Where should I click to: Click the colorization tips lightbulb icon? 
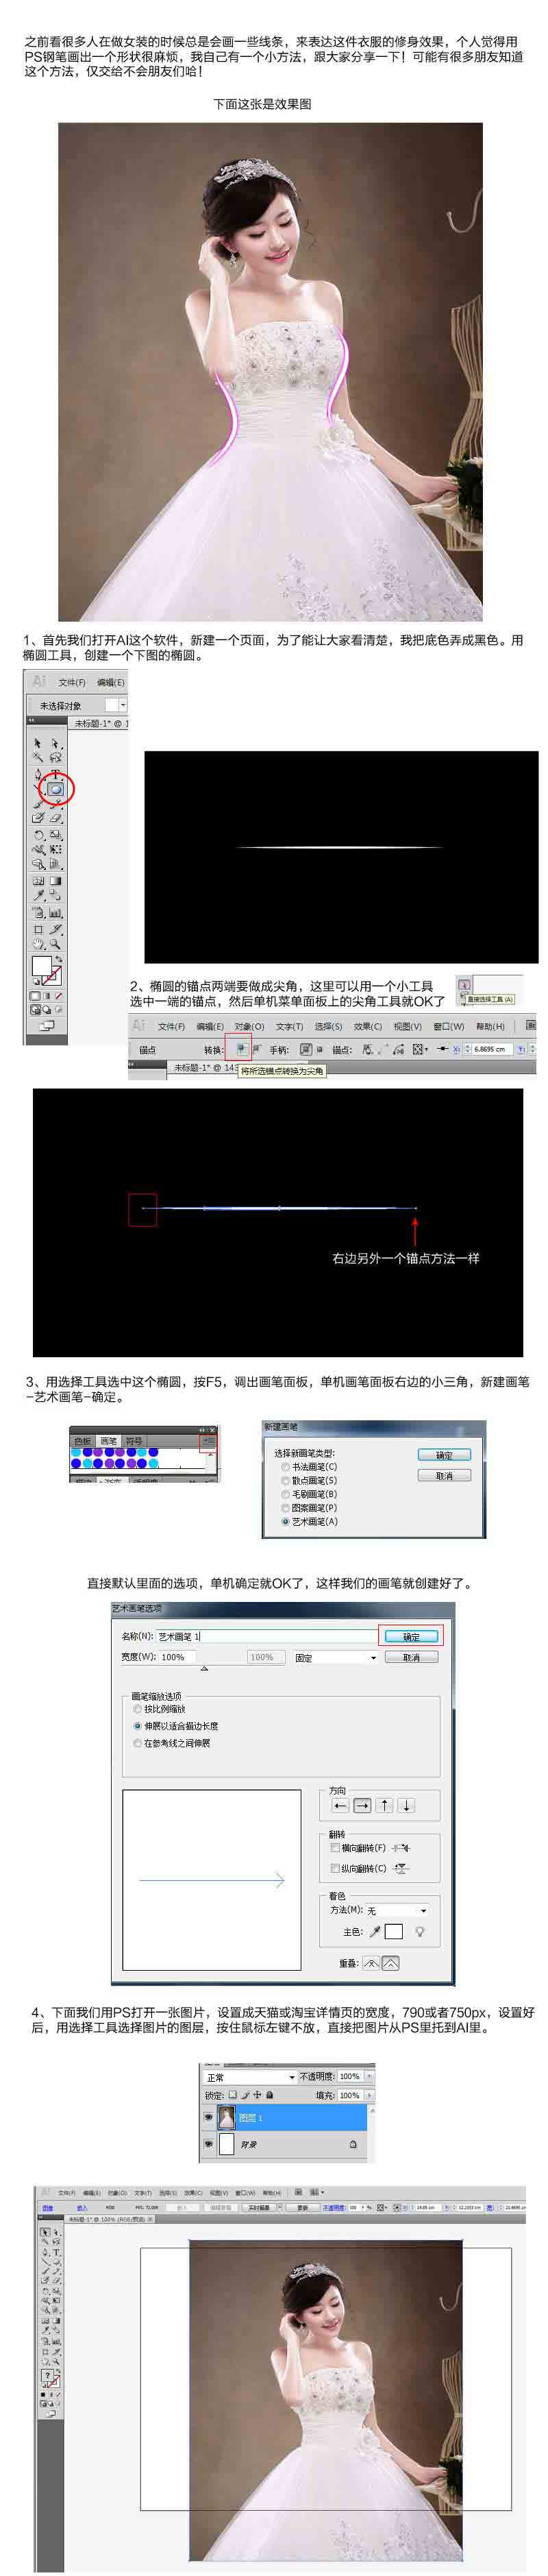point(420,1932)
